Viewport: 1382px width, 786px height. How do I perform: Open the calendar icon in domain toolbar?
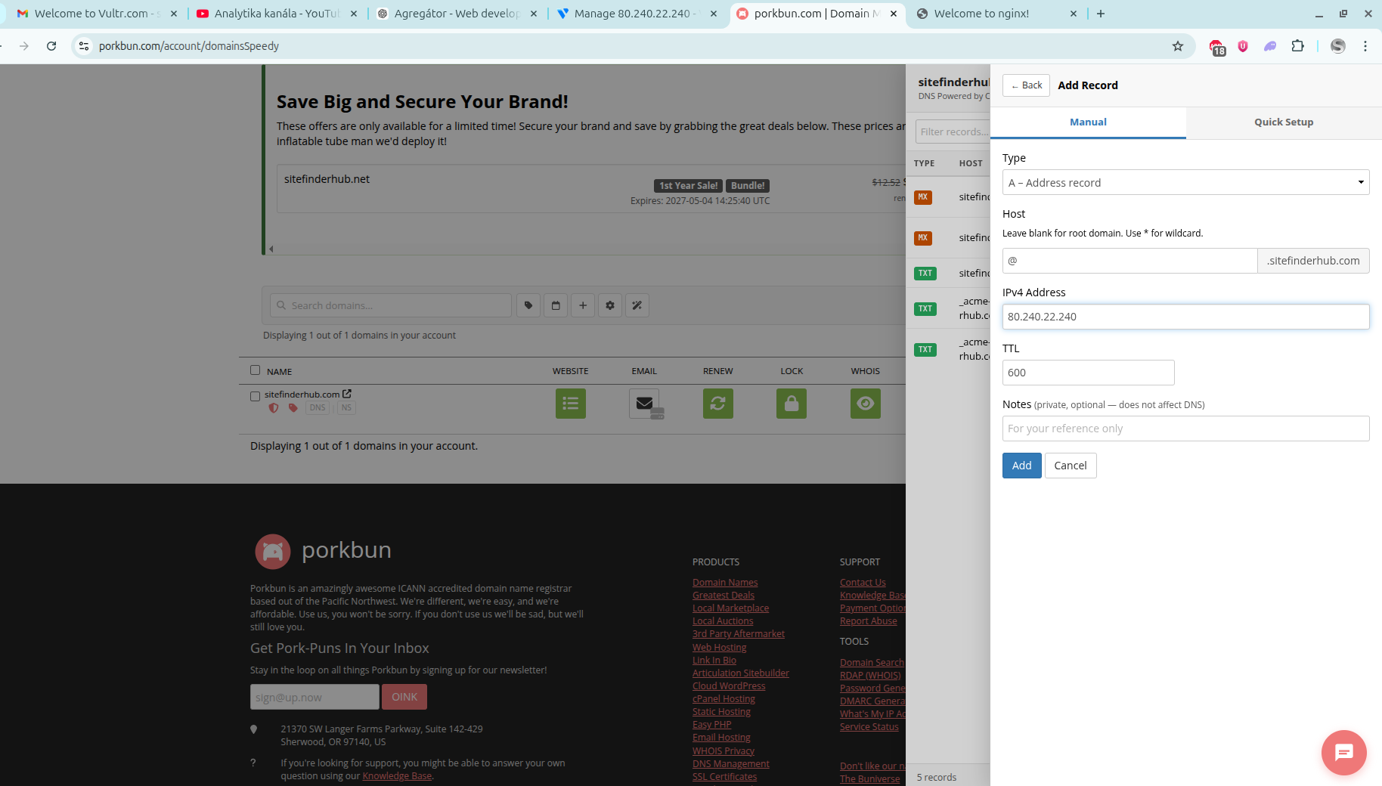556,305
